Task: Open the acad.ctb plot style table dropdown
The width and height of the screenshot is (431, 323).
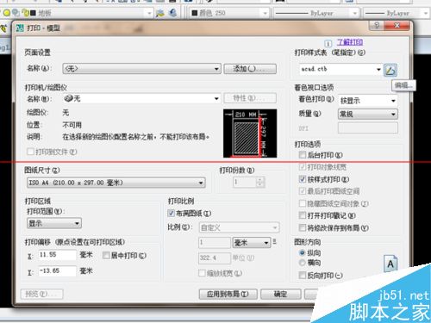Action: (341, 69)
